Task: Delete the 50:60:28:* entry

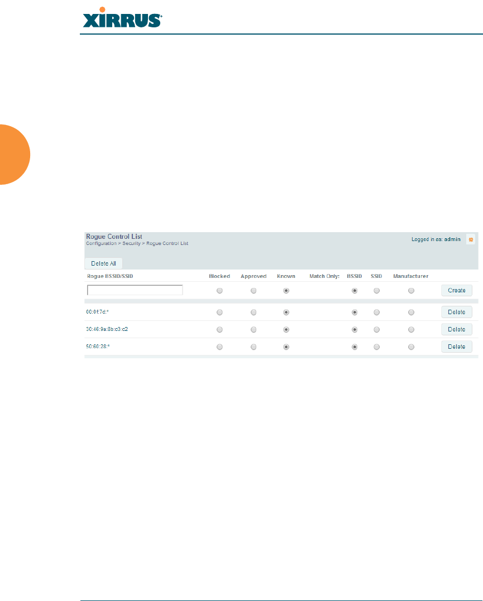Action: (457, 347)
